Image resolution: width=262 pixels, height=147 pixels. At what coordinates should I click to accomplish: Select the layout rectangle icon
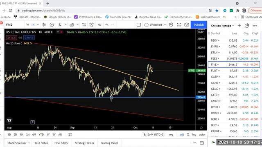(x=139, y=24)
